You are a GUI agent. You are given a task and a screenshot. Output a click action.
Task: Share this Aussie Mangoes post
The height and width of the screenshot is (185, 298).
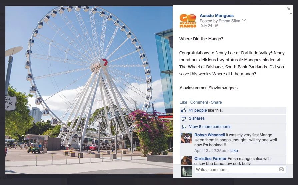coord(216,102)
